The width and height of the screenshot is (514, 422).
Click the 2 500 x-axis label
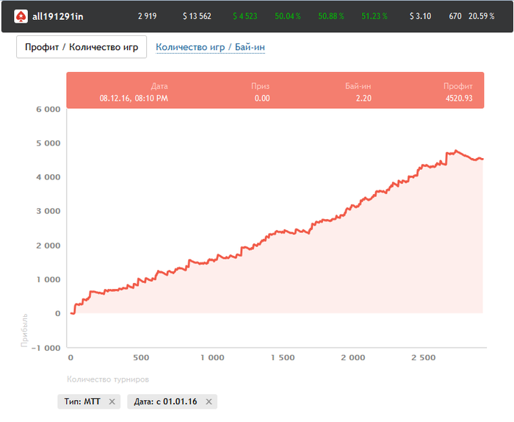tap(424, 358)
